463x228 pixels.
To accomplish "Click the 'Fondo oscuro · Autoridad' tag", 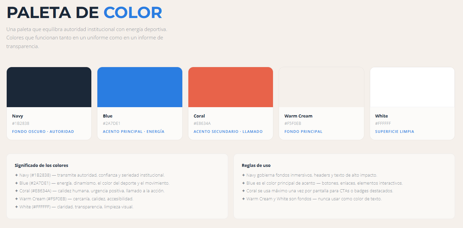I will tap(43, 132).
